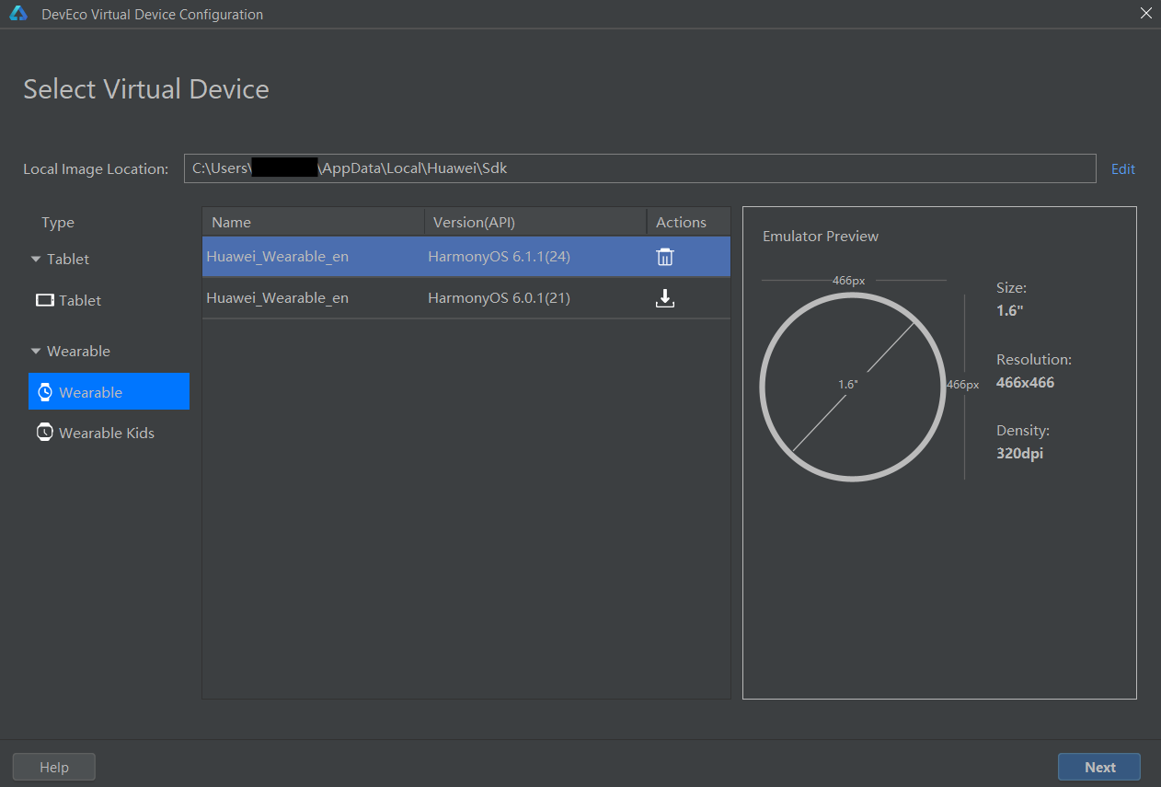Click the round emulator preview circle
The width and height of the screenshot is (1161, 787).
[x=853, y=387]
